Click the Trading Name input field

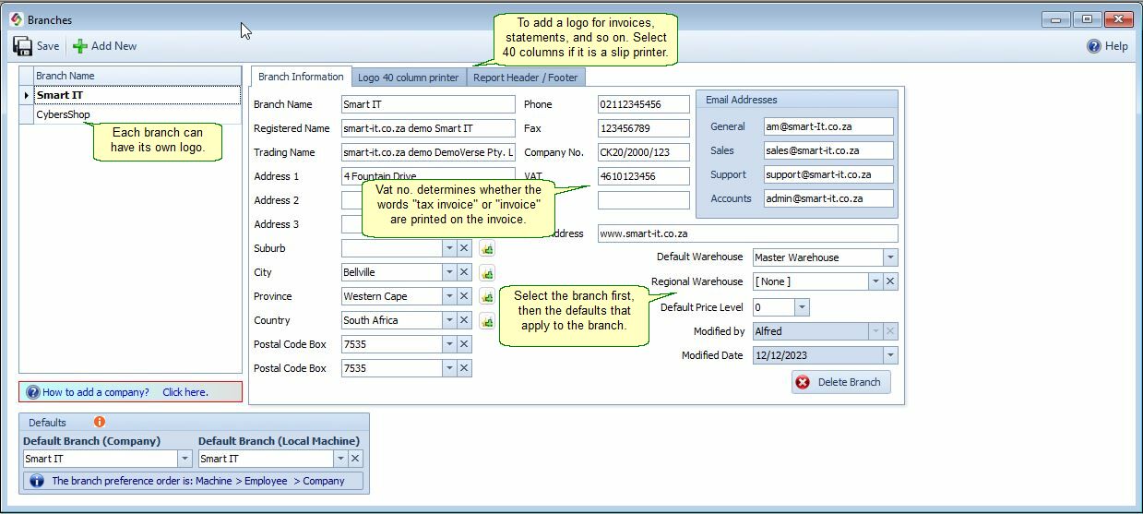428,152
